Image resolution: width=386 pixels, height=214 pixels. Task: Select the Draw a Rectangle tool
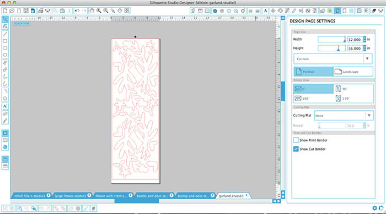pos(5,41)
